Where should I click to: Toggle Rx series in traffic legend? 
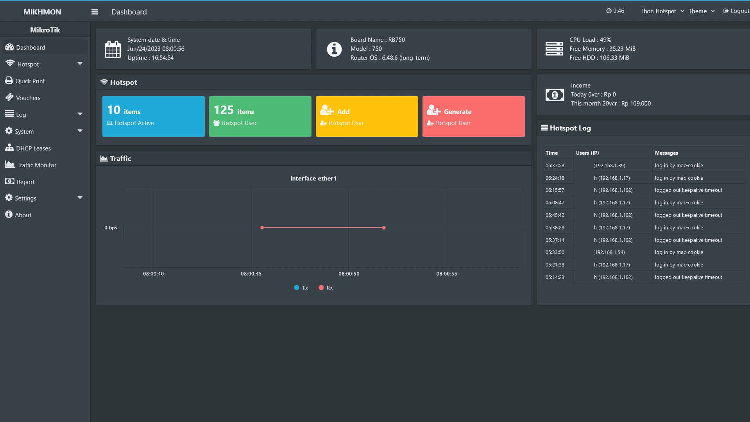326,288
